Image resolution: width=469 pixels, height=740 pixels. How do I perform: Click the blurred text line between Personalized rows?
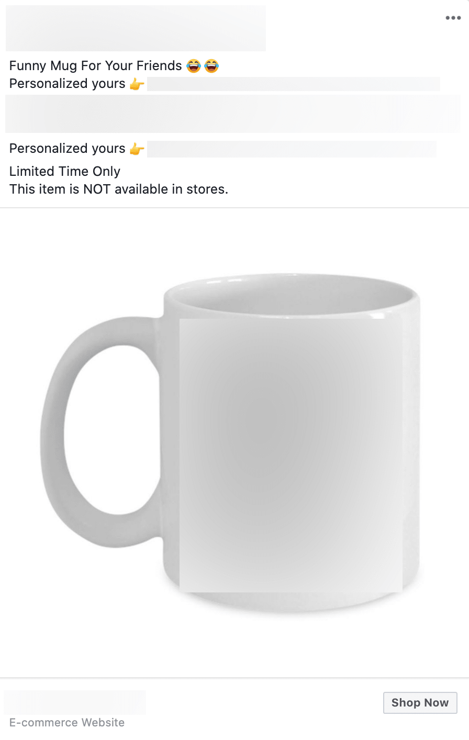point(233,114)
